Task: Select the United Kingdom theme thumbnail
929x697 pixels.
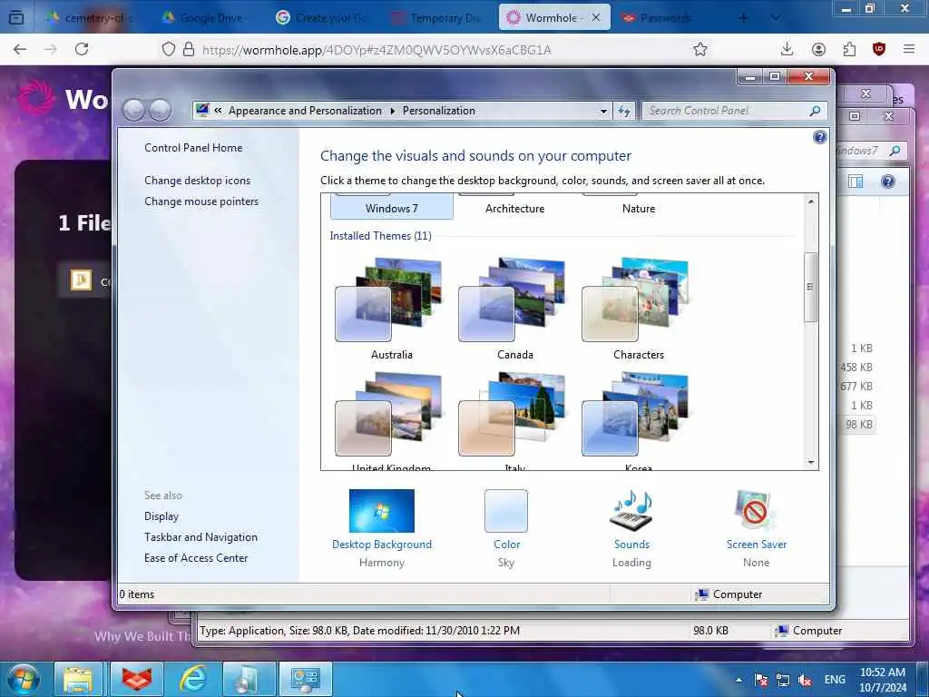Action: (x=388, y=414)
